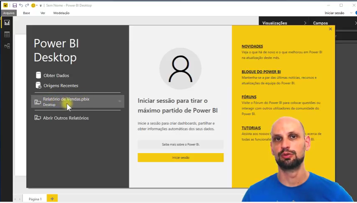
Task: Click the Undo arrow icon
Action: [21, 5]
